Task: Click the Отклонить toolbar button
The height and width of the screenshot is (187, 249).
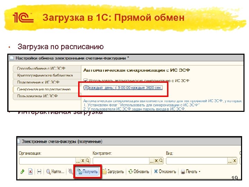Action: pyautogui.click(x=165, y=171)
